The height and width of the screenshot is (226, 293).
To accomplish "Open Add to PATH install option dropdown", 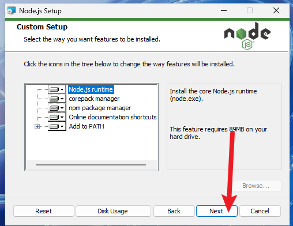I will (57, 126).
